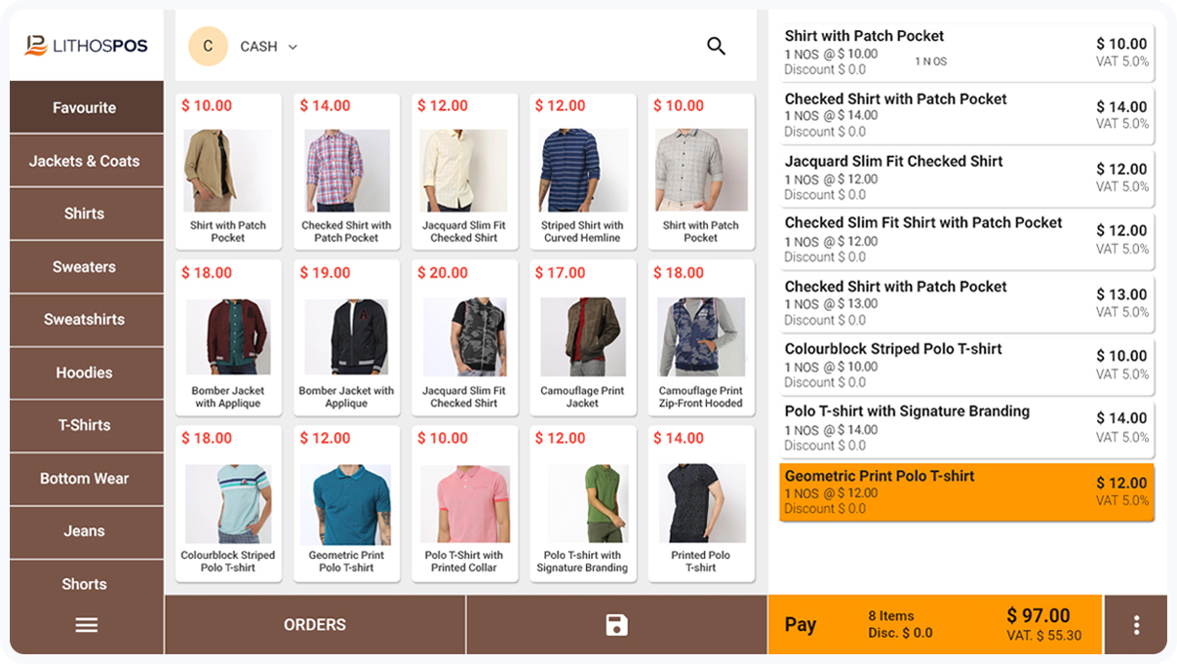Open the Hoodies category

click(x=86, y=372)
